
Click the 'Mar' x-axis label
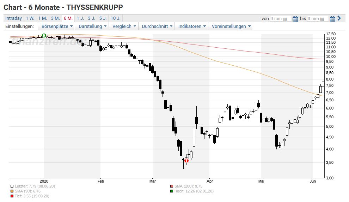point(152,181)
